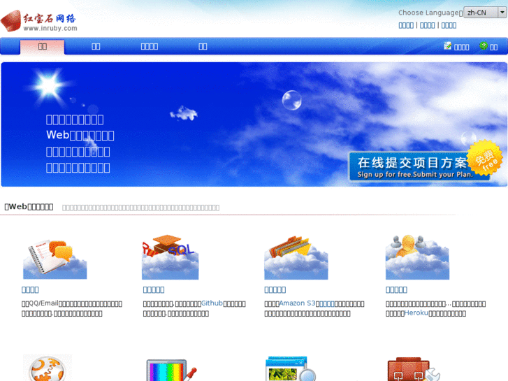The image size is (508, 381).
Task: Follow the Github link
Action: point(212,303)
